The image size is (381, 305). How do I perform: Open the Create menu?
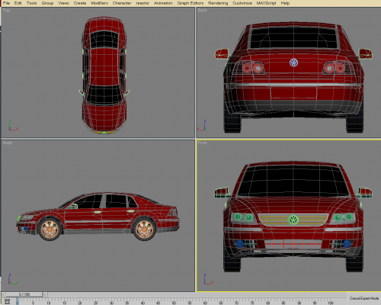(80, 3)
